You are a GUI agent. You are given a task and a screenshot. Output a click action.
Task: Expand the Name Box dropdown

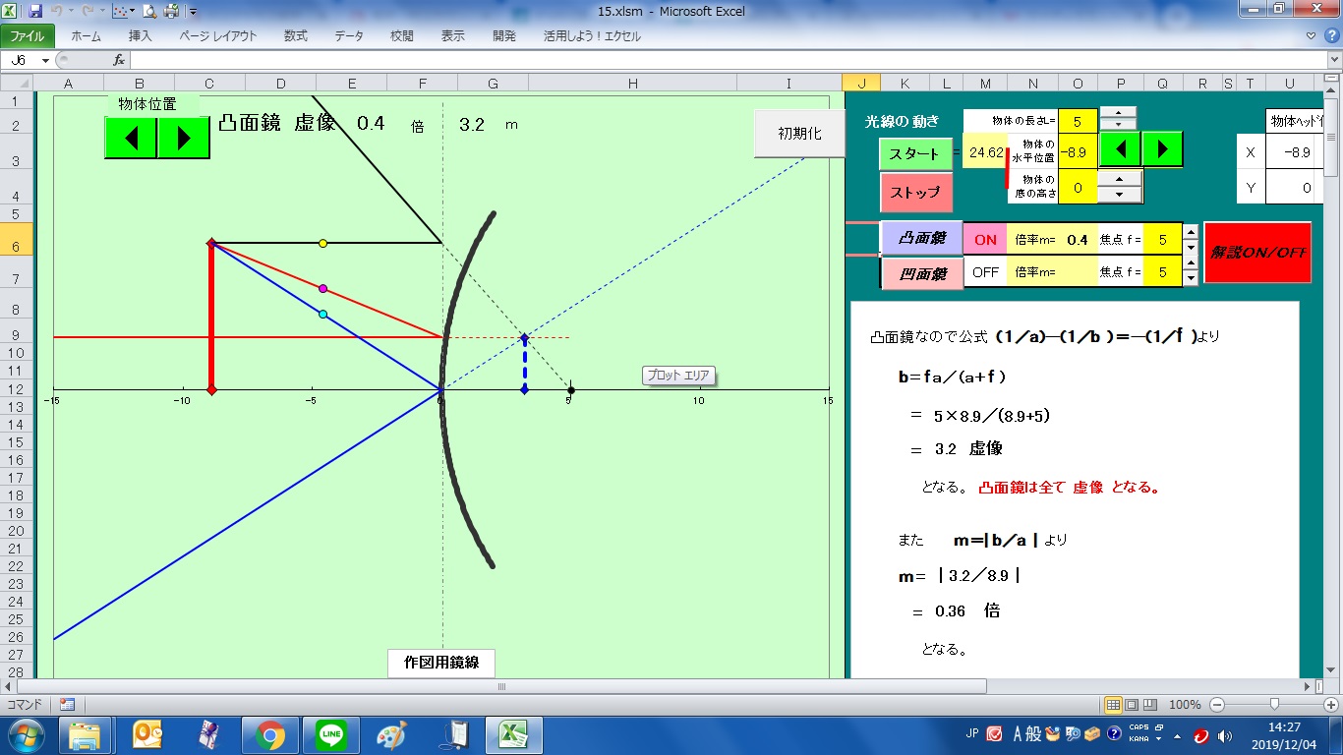point(46,60)
